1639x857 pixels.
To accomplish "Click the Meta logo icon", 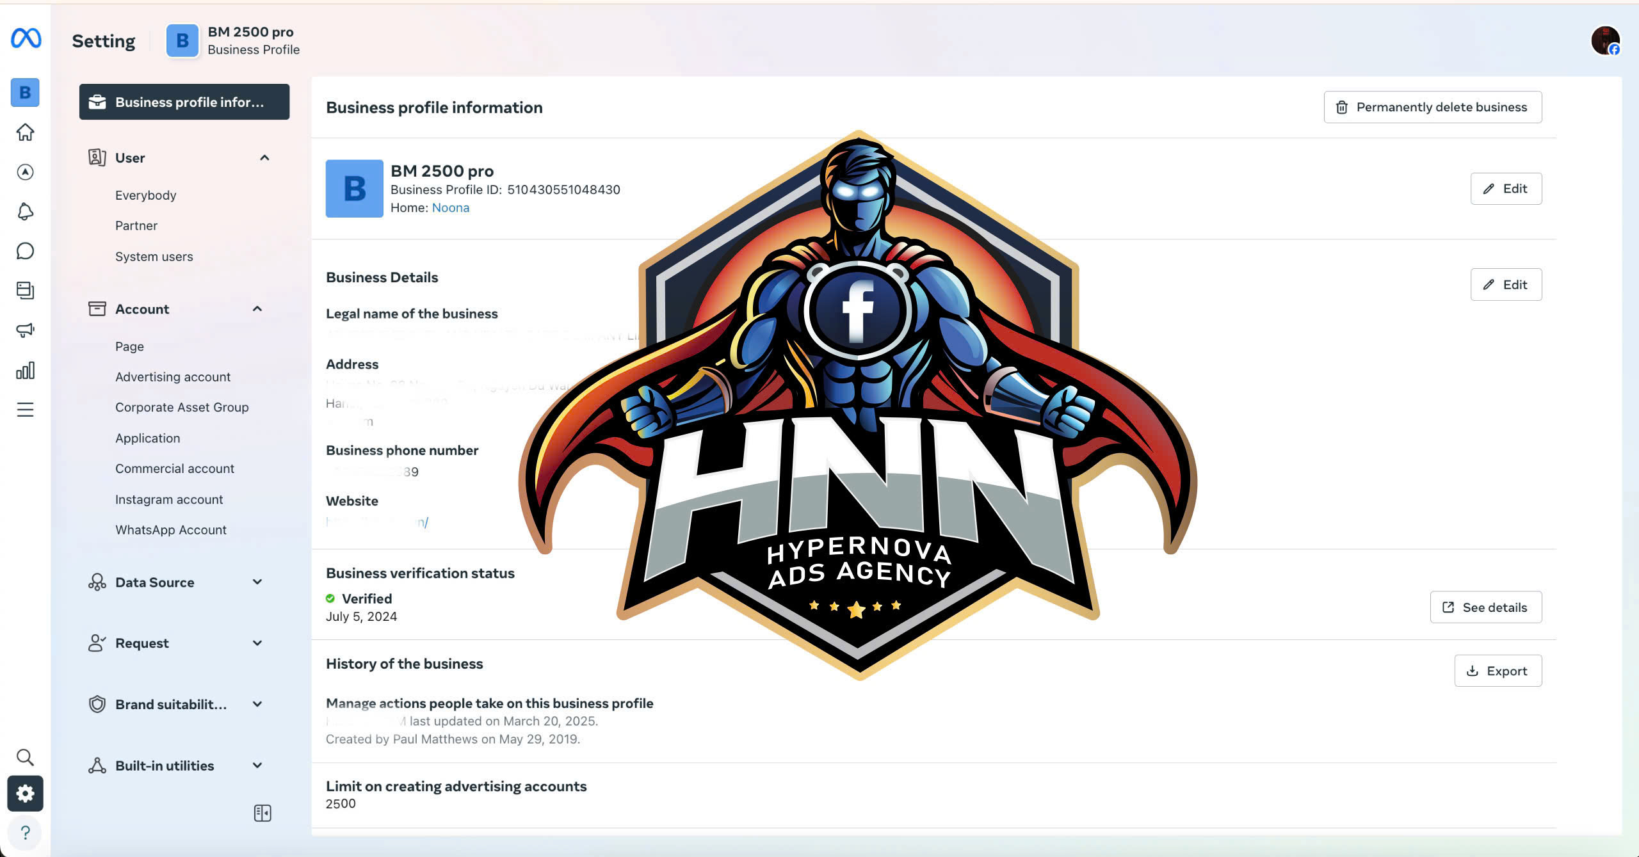I will pyautogui.click(x=26, y=38).
